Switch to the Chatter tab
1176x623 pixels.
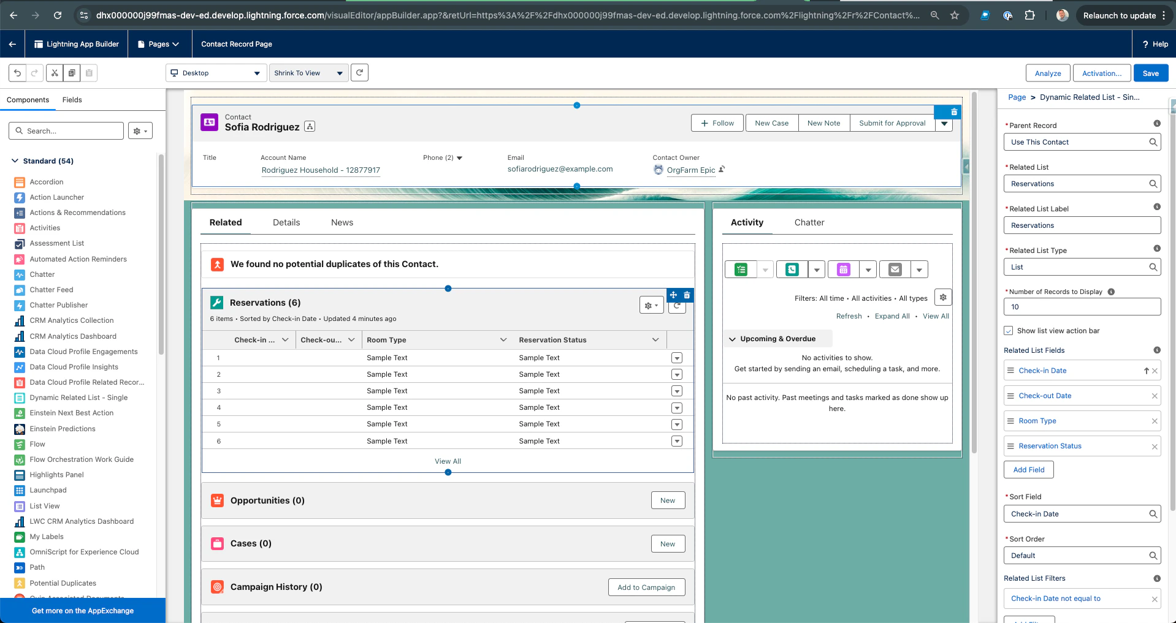pos(809,222)
